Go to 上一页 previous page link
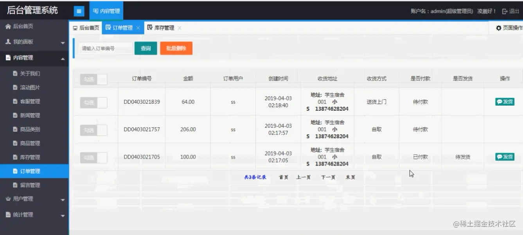The height and width of the screenshot is (235, 523). tap(304, 177)
